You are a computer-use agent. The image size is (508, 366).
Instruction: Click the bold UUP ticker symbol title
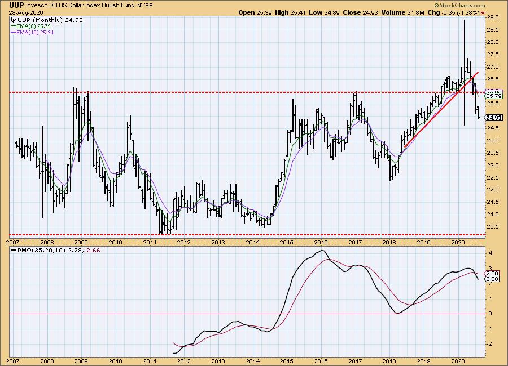[x=16, y=5]
